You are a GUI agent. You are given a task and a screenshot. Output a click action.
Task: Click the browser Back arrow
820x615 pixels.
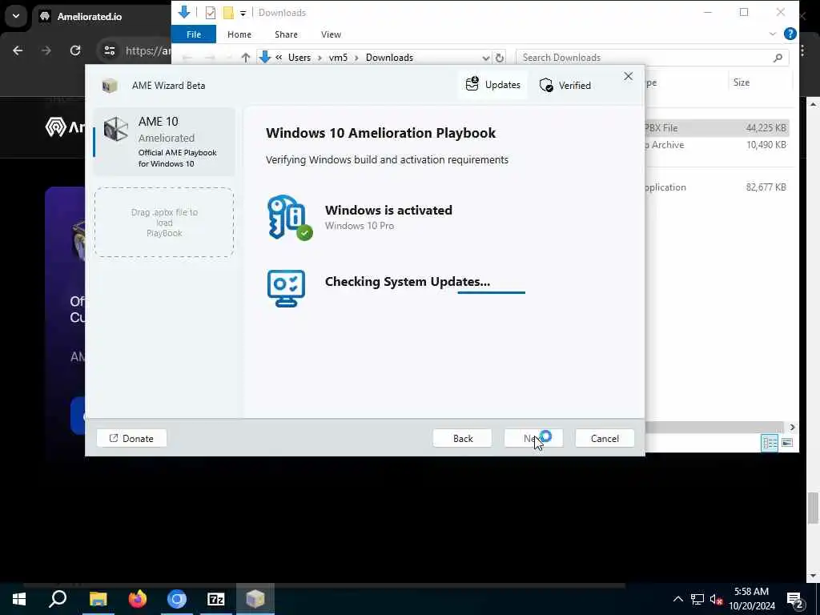(x=18, y=50)
